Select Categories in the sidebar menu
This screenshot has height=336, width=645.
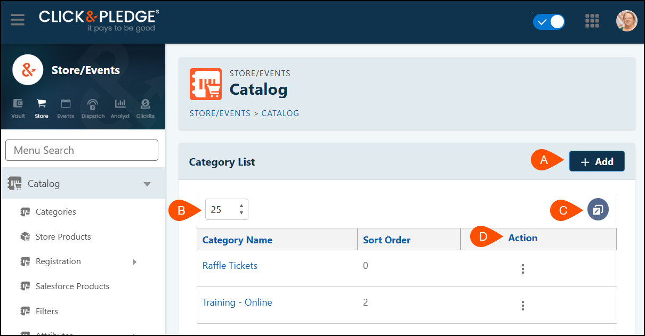(x=55, y=211)
